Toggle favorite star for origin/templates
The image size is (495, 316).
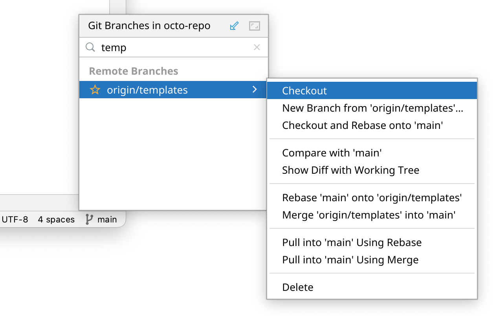95,90
